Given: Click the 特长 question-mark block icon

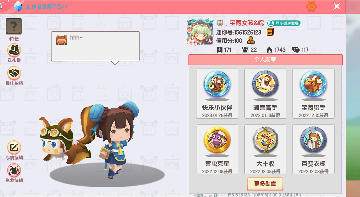Looking at the screenshot, I should click(14, 26).
